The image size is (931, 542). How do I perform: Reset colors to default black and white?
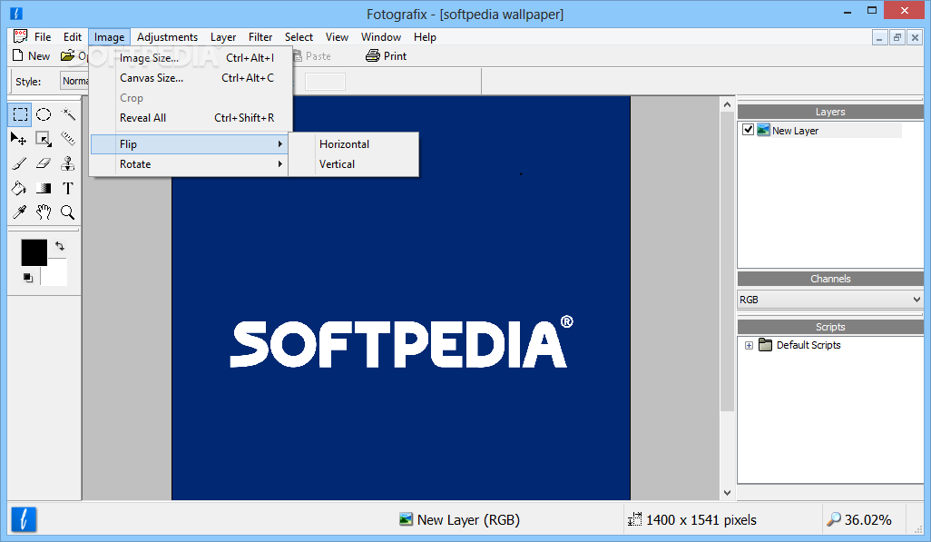click(x=28, y=278)
